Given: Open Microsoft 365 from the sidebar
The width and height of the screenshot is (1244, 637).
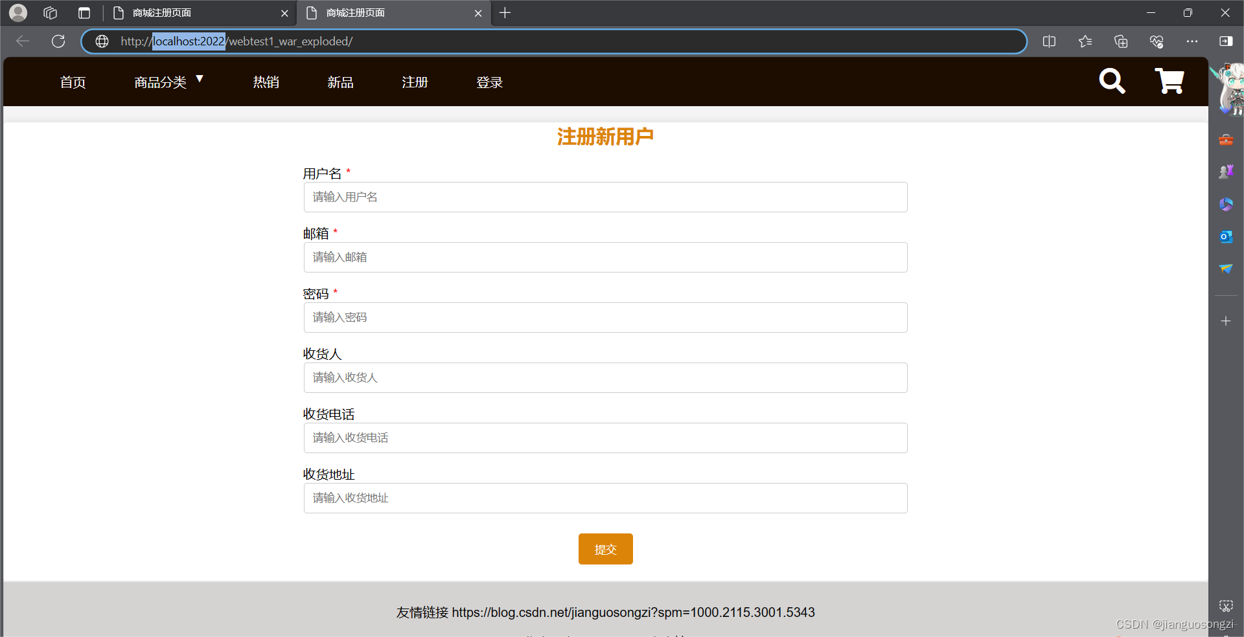Looking at the screenshot, I should (x=1226, y=204).
